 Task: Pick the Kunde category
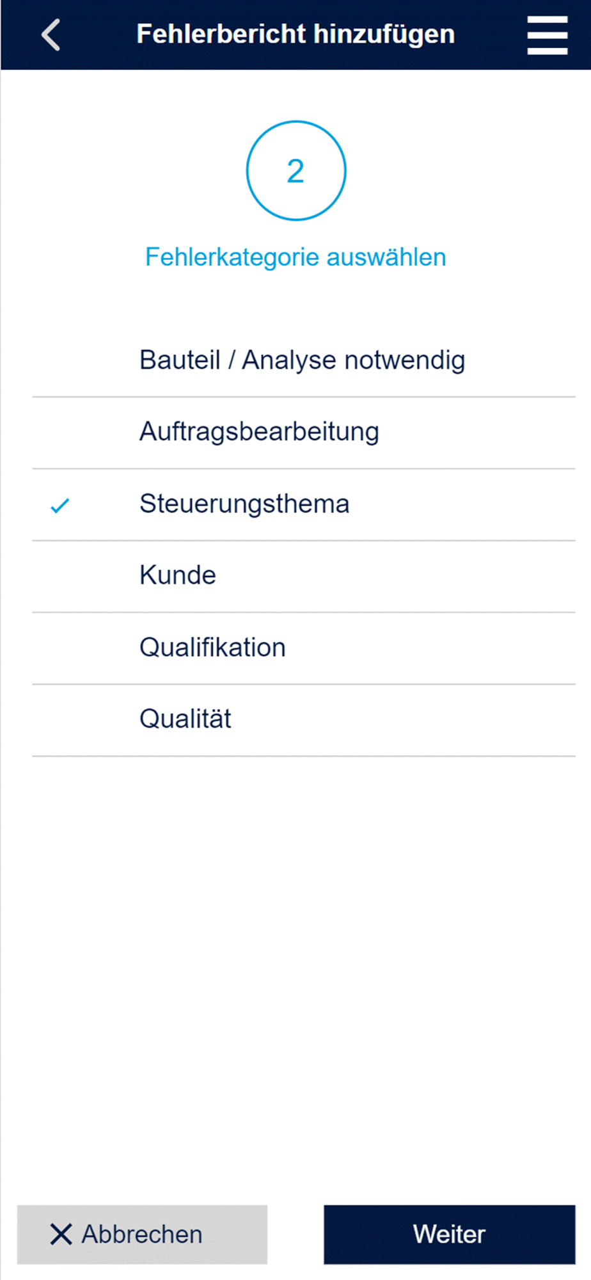(304, 577)
